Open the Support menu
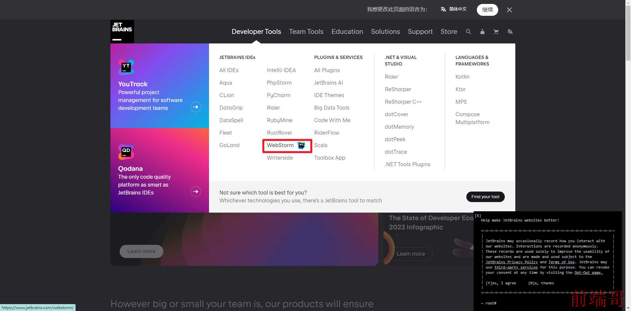631x311 pixels. 420,32
